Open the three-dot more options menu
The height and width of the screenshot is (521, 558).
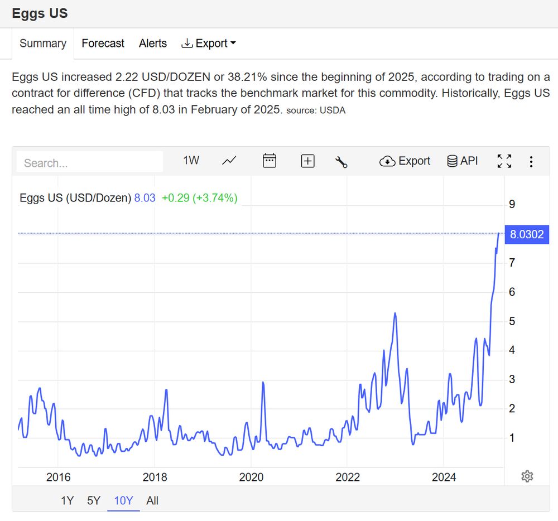tap(531, 162)
